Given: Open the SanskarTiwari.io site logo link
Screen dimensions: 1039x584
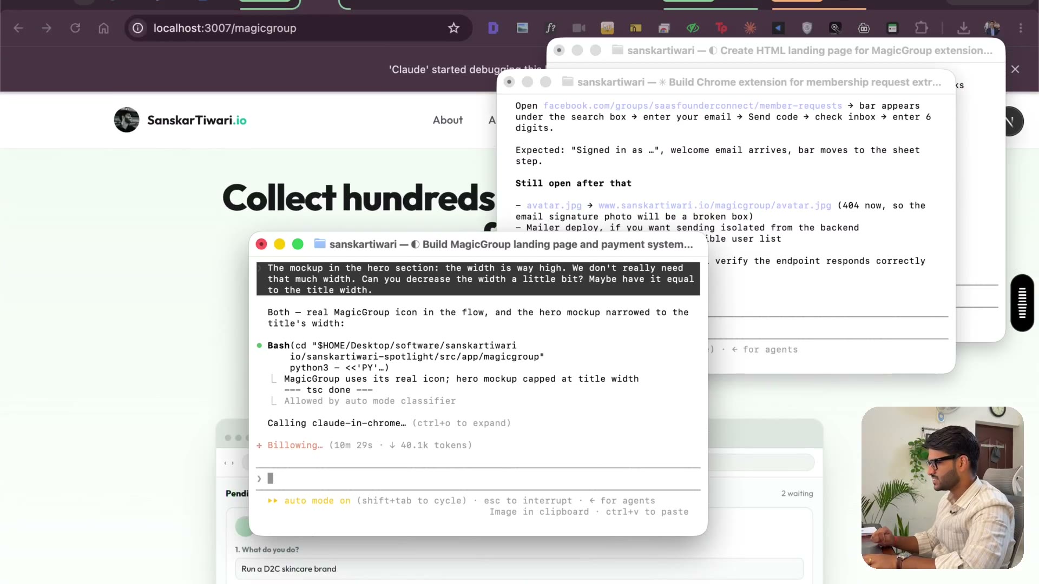Looking at the screenshot, I should (196, 120).
